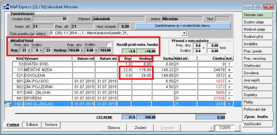This screenshot has height=135, width=277.
Task: Click the Částka column header
Action: (x=212, y=58)
